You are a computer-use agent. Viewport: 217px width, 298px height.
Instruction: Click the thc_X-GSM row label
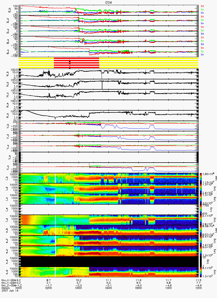tap(9, 280)
